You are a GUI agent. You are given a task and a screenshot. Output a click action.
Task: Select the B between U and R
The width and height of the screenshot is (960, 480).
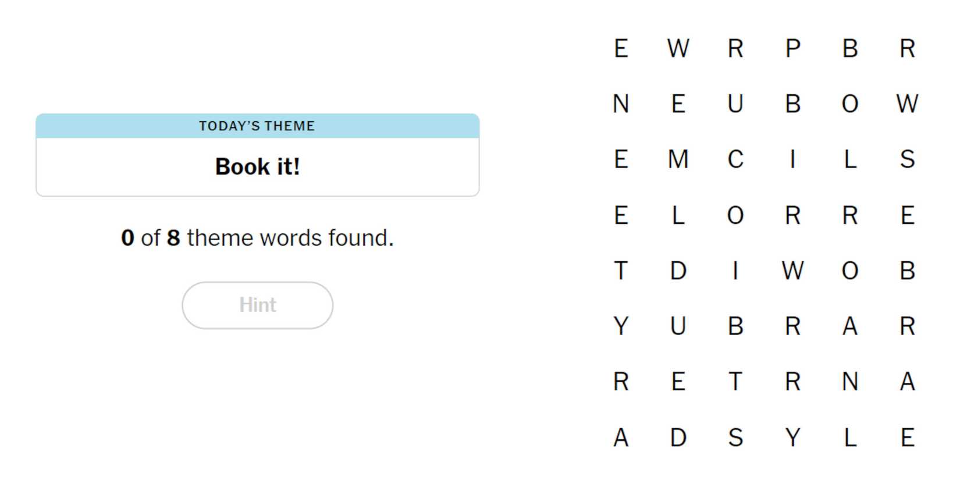click(735, 326)
